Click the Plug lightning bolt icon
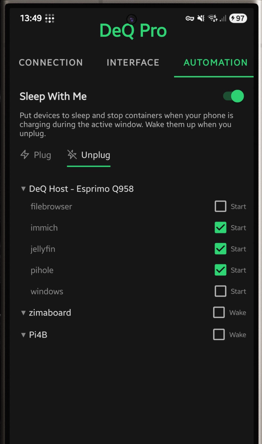 25,155
